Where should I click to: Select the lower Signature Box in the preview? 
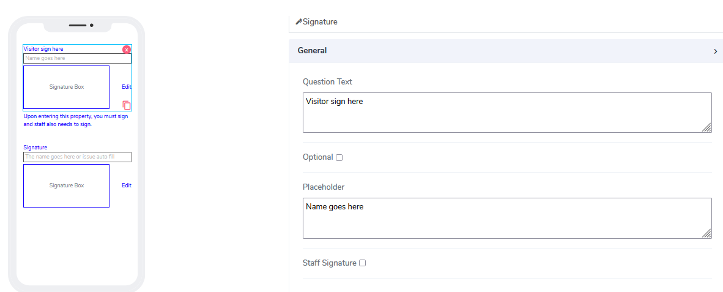coord(66,185)
